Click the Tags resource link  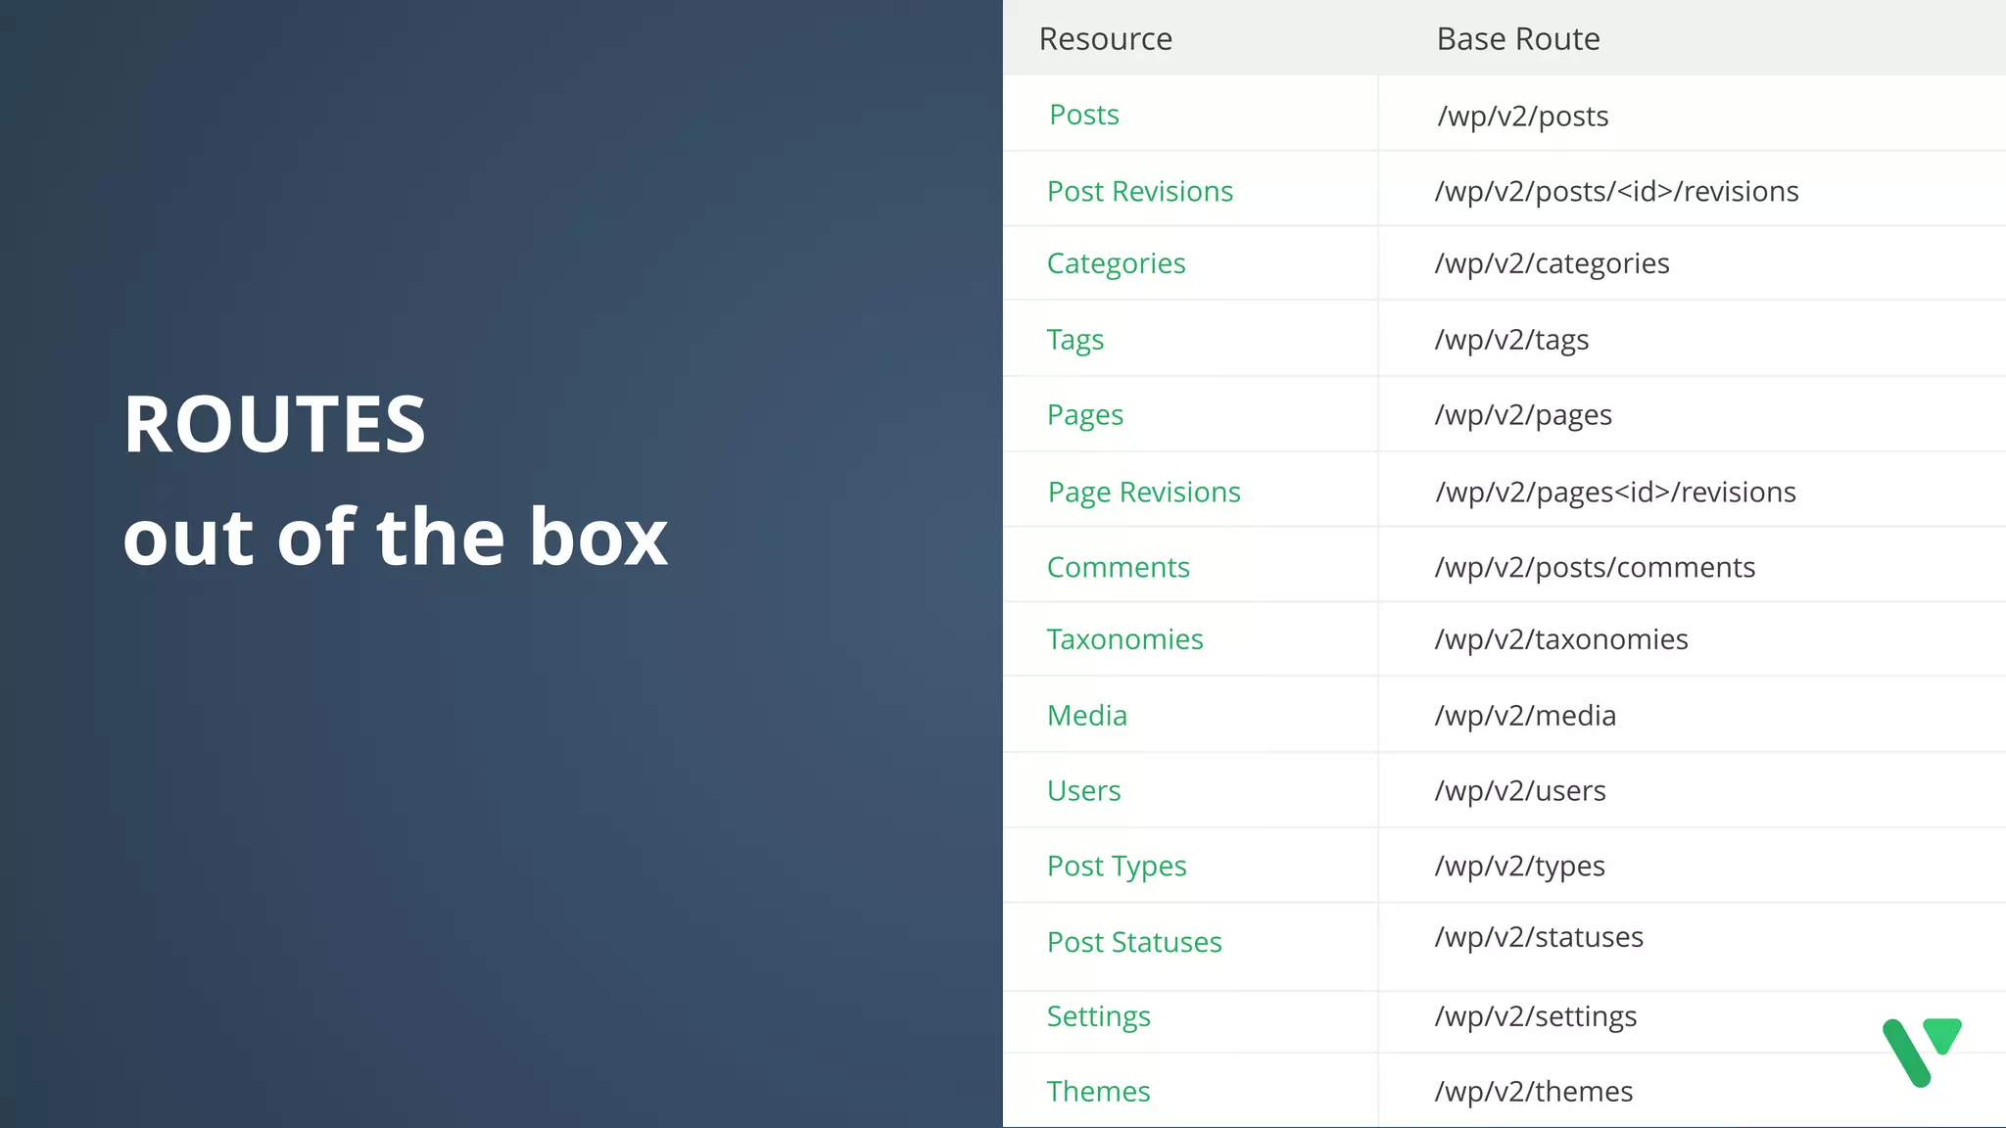(x=1075, y=340)
